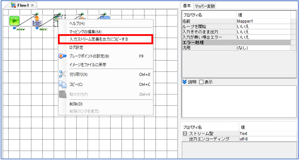Select the database read component icon
Screen dimensions: 299x160
(37, 21)
